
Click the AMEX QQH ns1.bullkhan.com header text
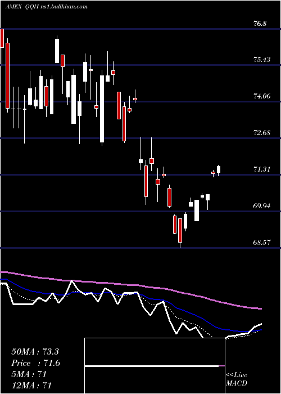pyautogui.click(x=47, y=7)
